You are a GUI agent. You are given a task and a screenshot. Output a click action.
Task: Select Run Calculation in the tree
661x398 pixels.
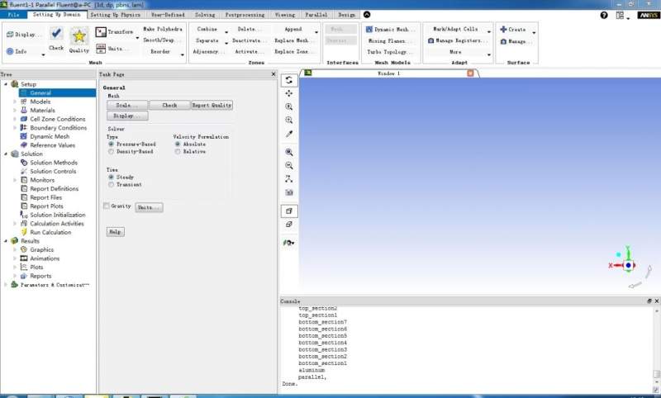50,232
